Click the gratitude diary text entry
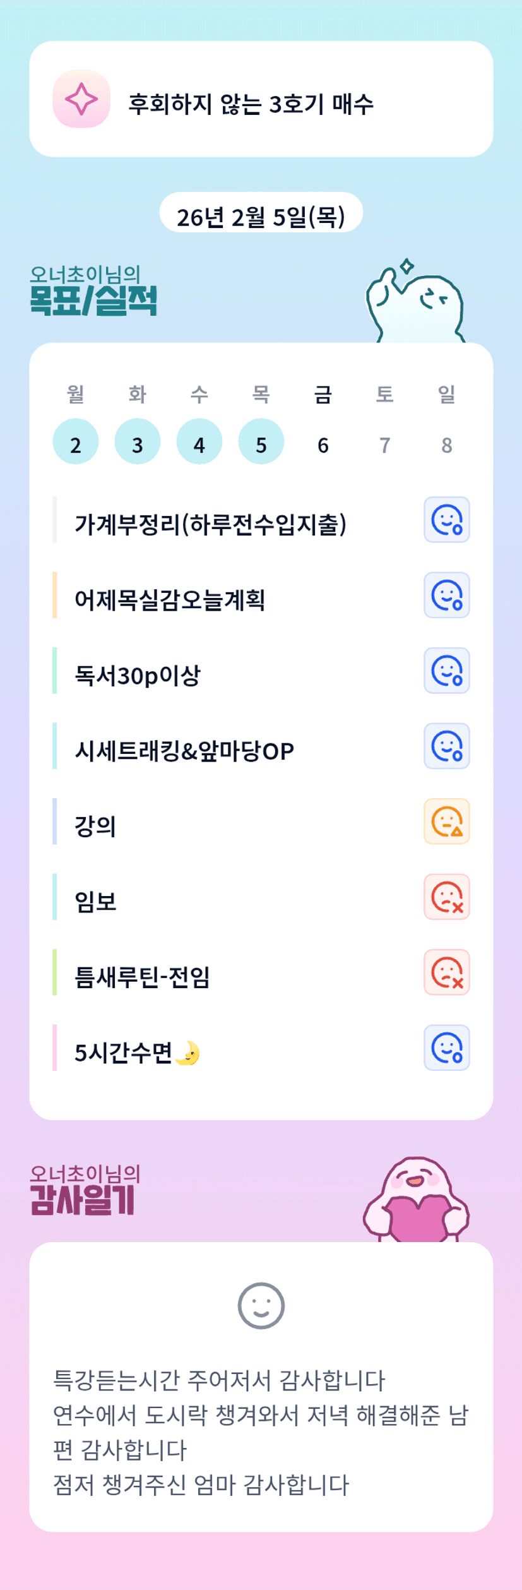 (x=261, y=1432)
